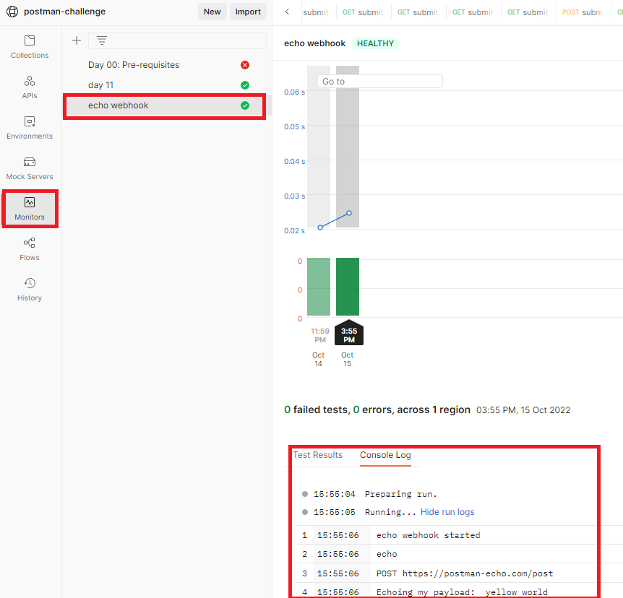Click log line 'Echoing my payload: yellow world'

(x=462, y=592)
